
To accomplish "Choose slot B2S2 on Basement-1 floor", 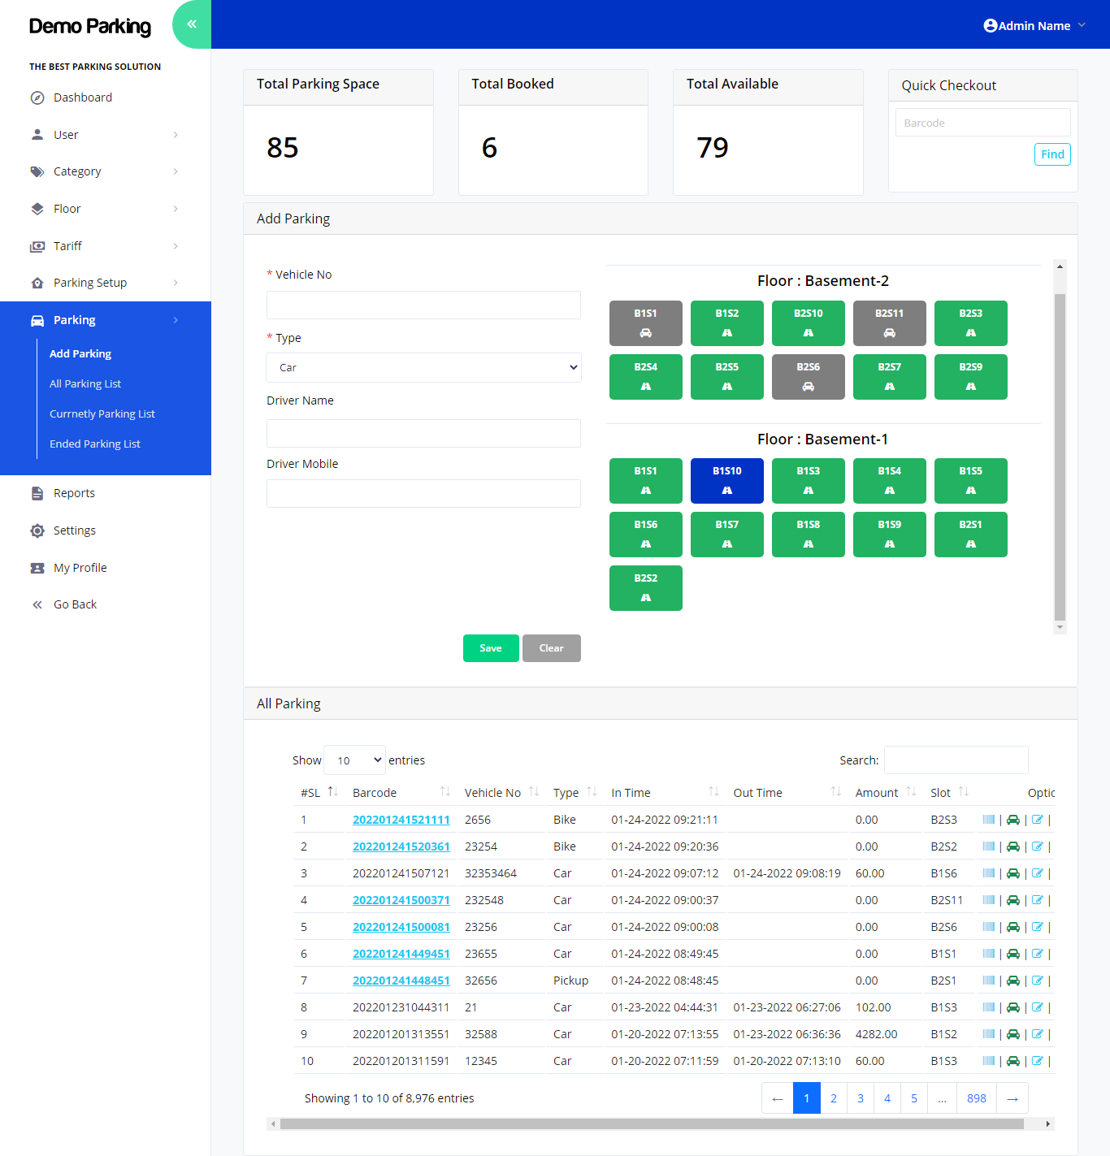I will (x=645, y=588).
